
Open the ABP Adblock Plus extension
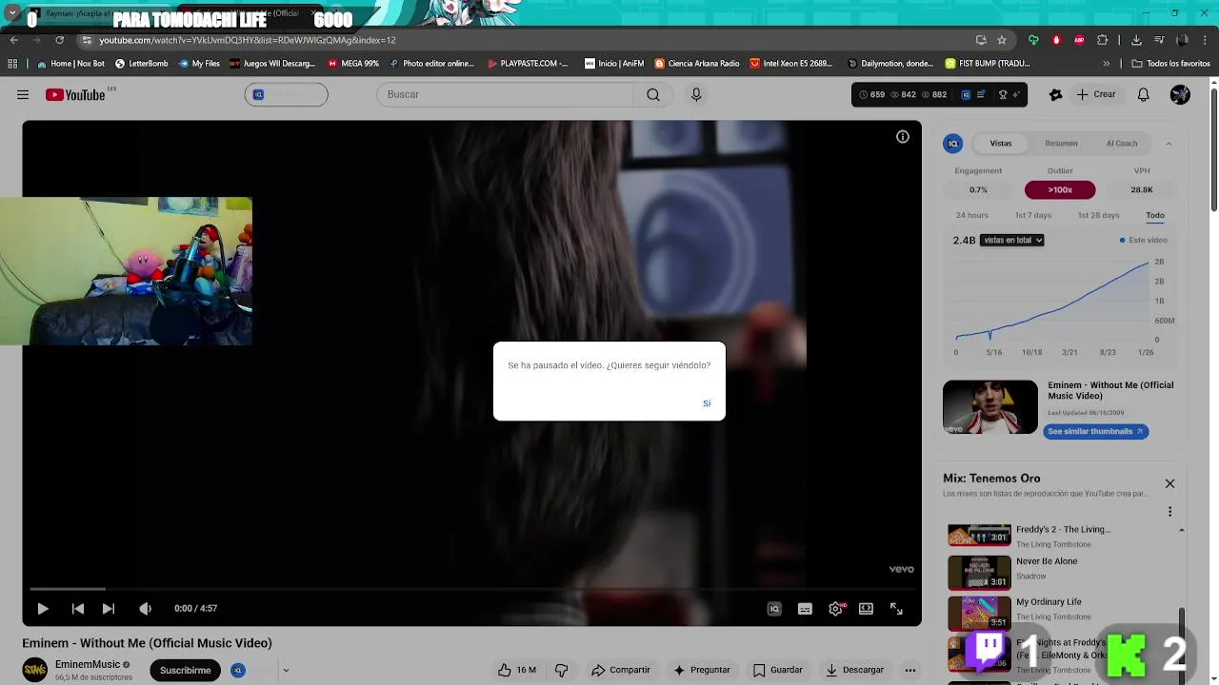(1079, 40)
